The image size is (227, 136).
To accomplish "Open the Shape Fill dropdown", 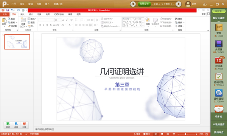I will 166,19.
